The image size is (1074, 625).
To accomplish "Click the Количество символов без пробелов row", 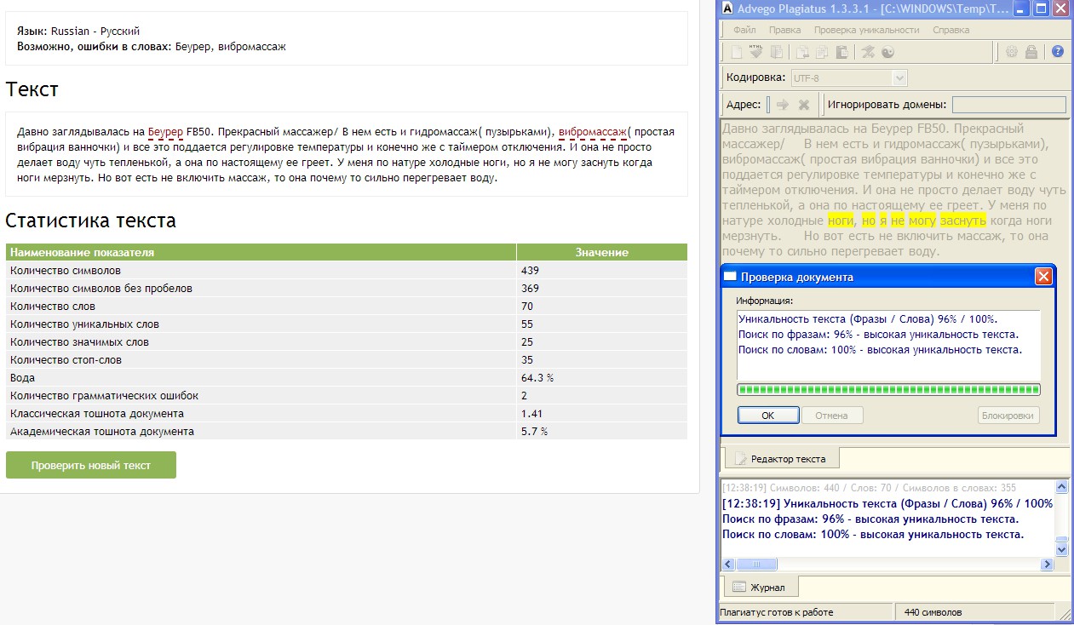I will click(347, 289).
